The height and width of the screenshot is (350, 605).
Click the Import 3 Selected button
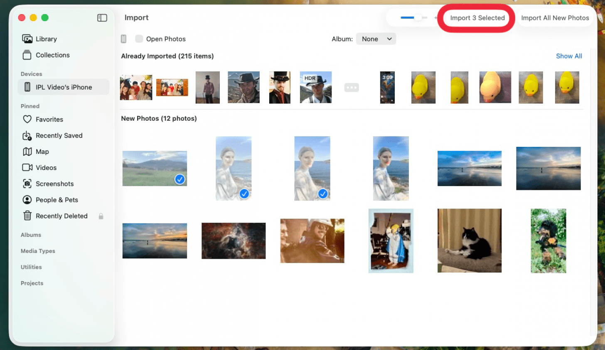click(x=477, y=18)
